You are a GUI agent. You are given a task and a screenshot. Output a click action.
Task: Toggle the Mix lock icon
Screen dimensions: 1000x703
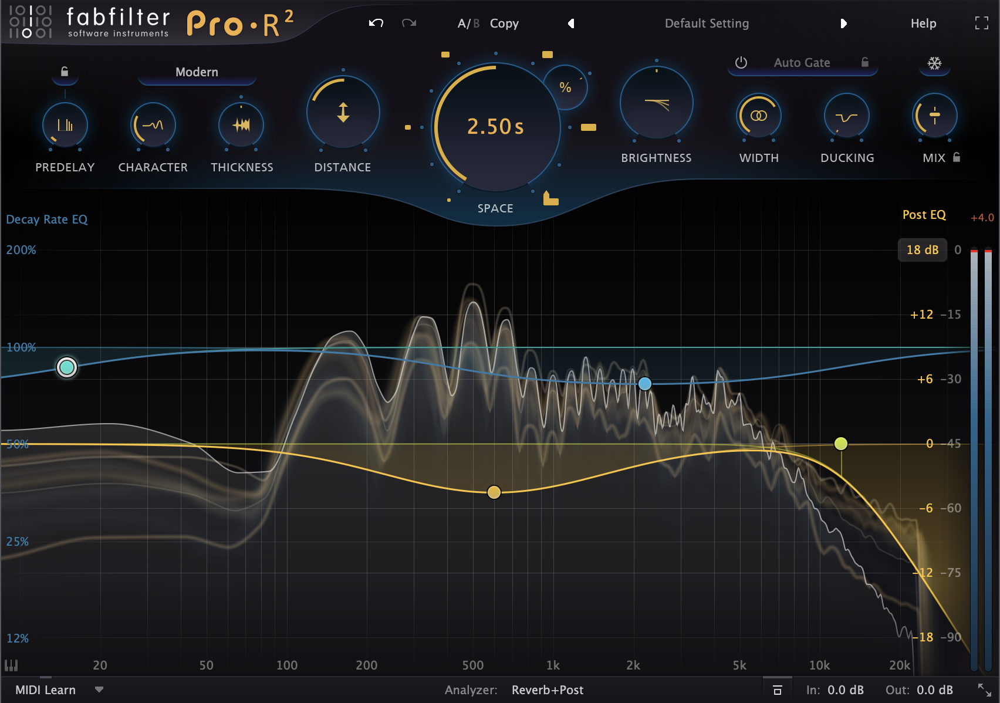[957, 157]
